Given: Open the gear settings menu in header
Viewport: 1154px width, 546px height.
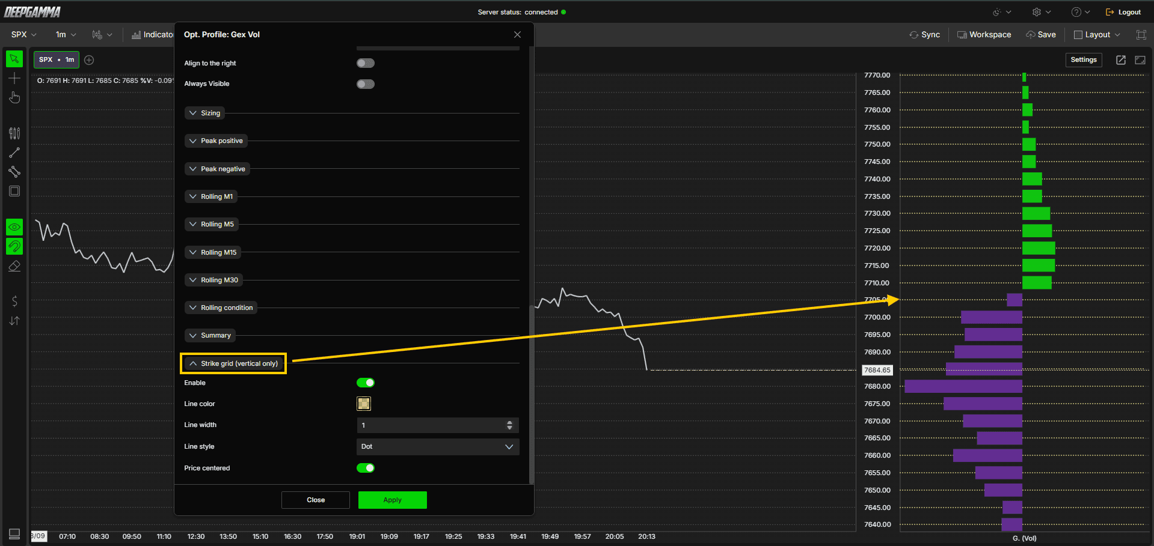Looking at the screenshot, I should [x=1042, y=12].
